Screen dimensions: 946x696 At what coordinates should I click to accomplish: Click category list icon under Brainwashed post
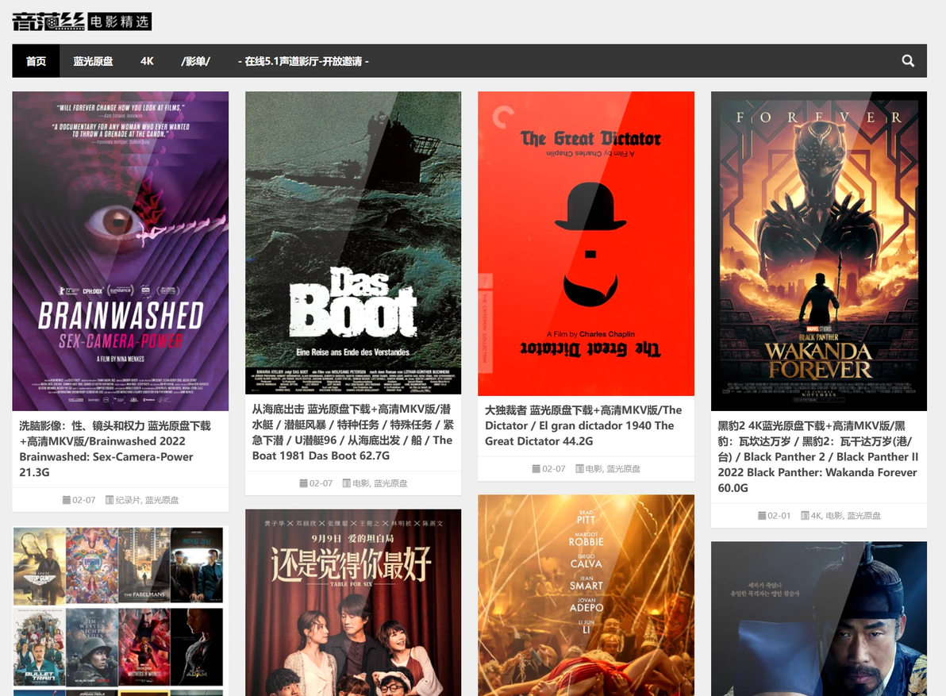coord(110,500)
